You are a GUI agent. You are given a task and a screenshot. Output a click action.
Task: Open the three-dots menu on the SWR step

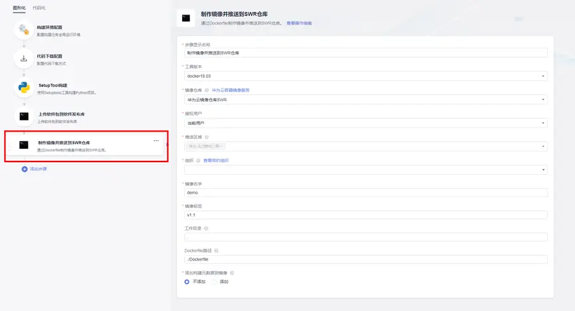point(156,141)
